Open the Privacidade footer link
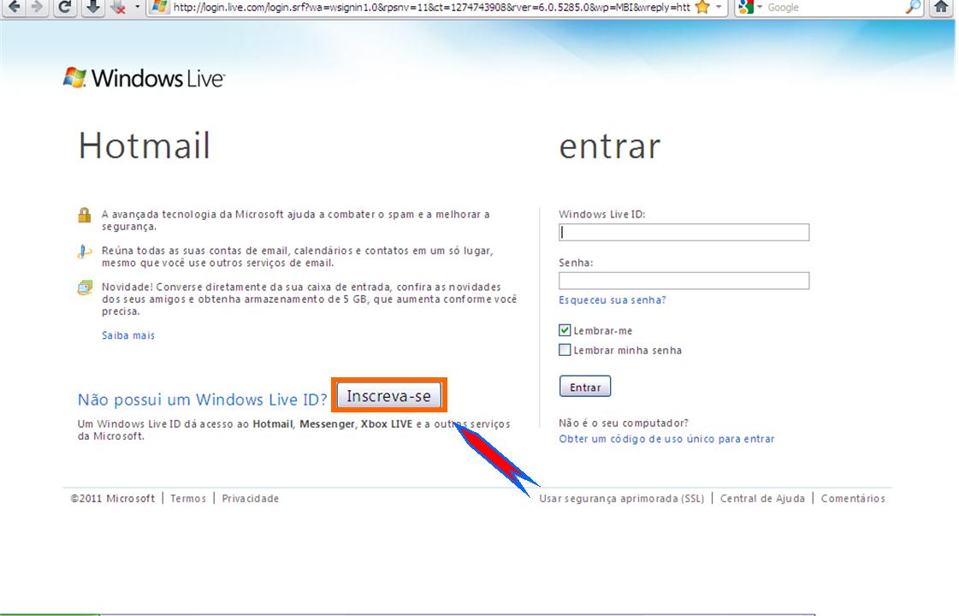This screenshot has height=616, width=959. click(x=250, y=499)
